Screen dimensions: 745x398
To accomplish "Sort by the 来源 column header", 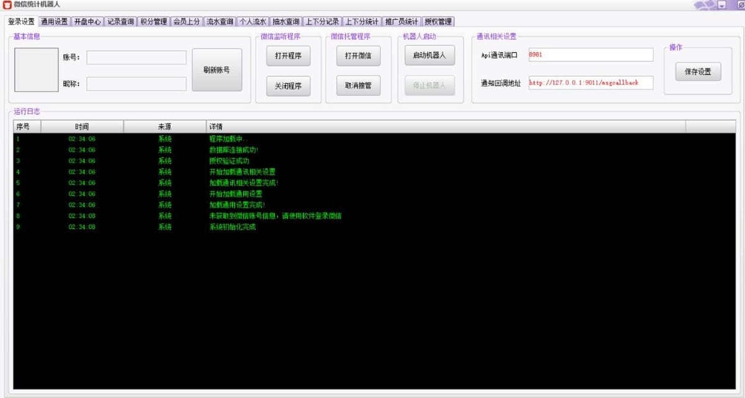I will 165,126.
